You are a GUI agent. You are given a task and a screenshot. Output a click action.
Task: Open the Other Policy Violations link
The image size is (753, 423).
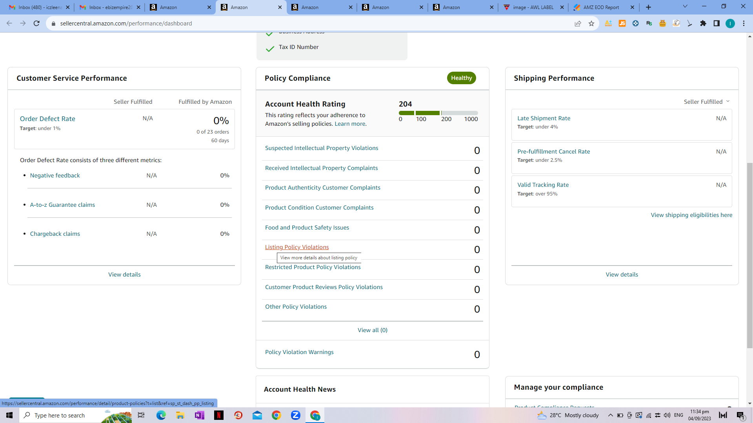(x=296, y=307)
